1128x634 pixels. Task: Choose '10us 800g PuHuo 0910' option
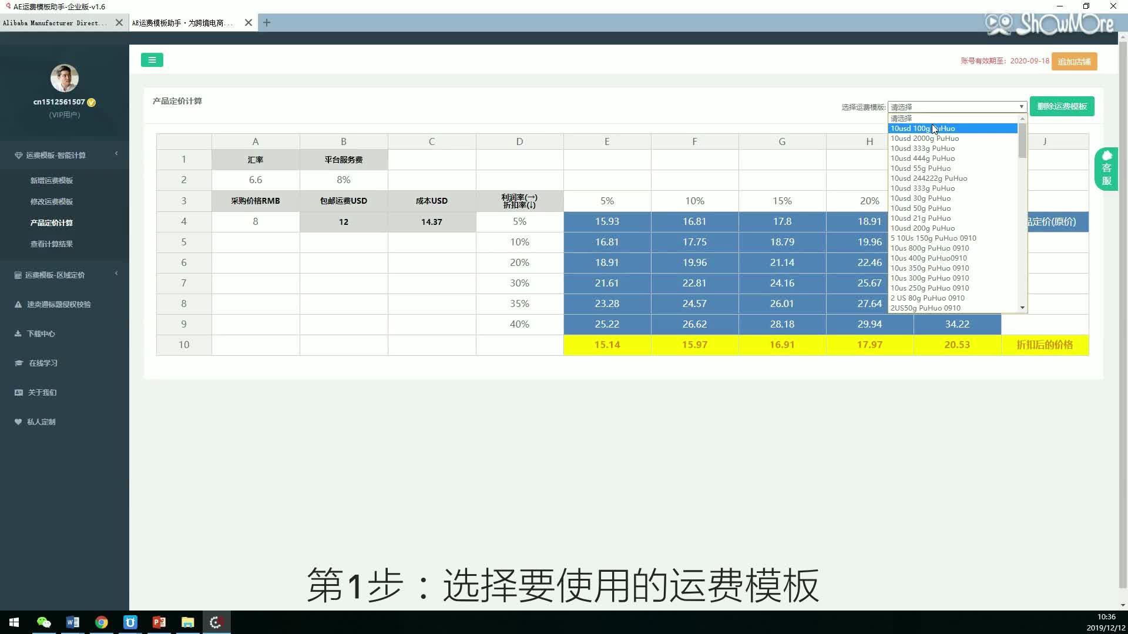coord(929,248)
